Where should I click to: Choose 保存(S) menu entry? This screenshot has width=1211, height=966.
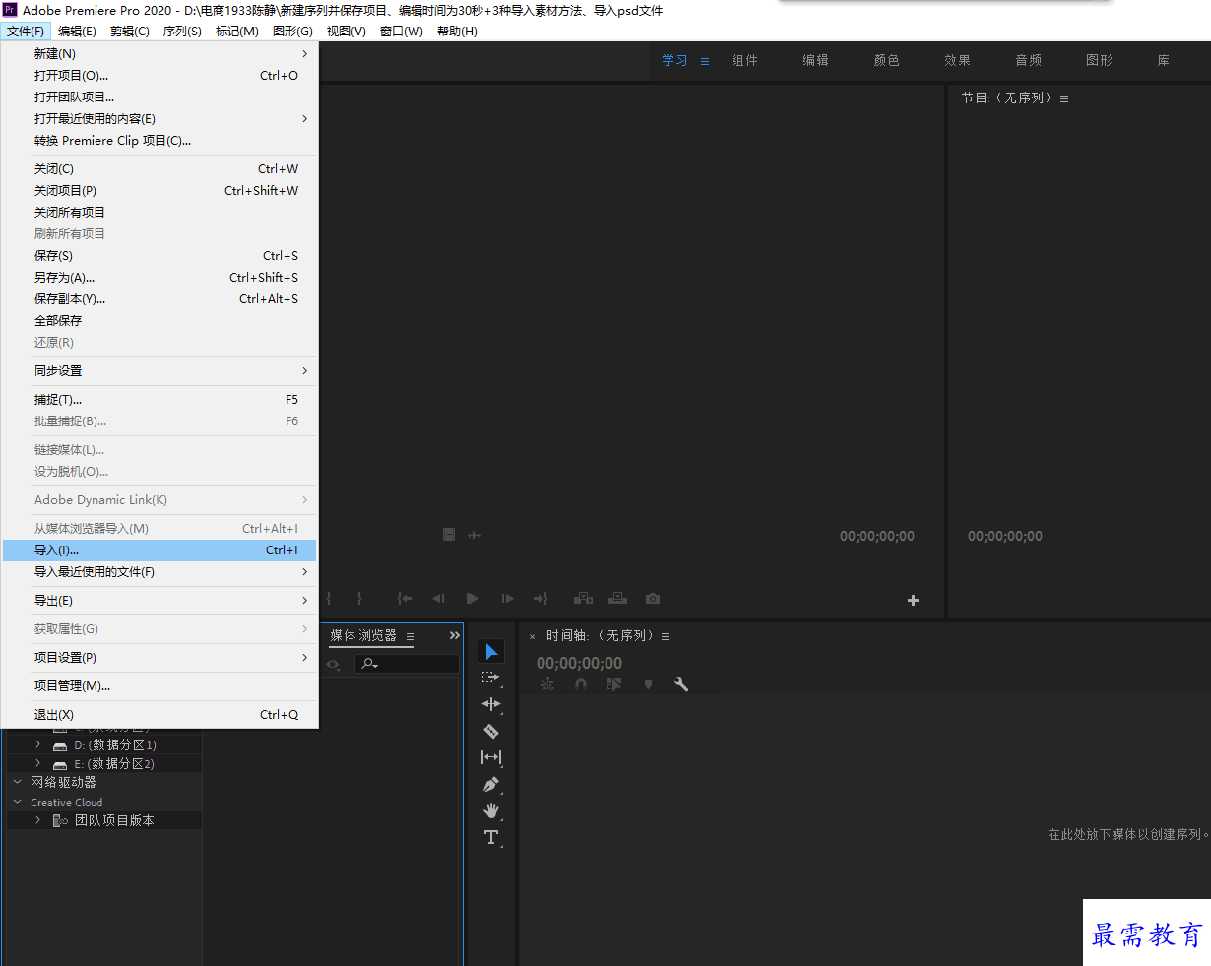pos(160,256)
